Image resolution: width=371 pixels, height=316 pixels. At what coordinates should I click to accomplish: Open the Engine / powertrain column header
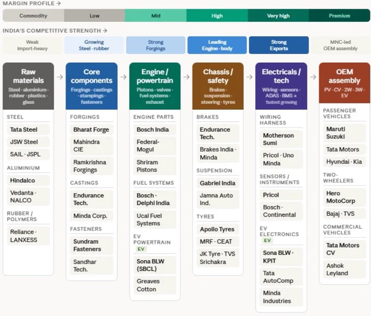pyautogui.click(x=155, y=86)
